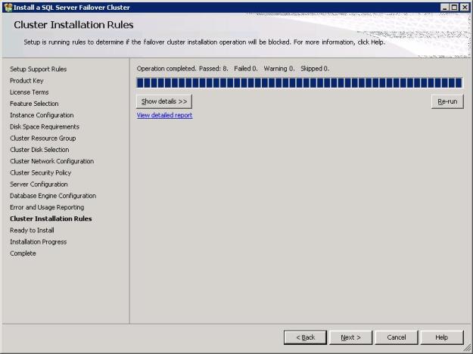Cancel the failover cluster installation

point(397,337)
